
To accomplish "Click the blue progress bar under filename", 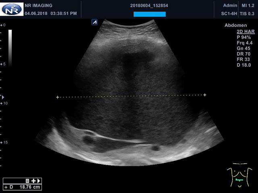I will point(150,14).
